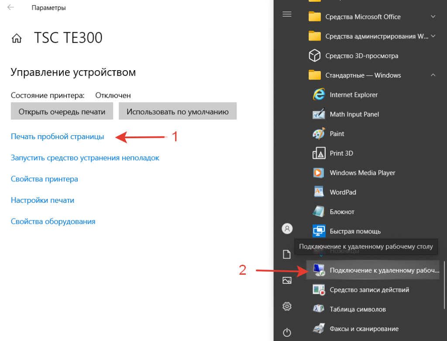Open Свойства принтера link
This screenshot has height=341, width=447.
pos(44,179)
